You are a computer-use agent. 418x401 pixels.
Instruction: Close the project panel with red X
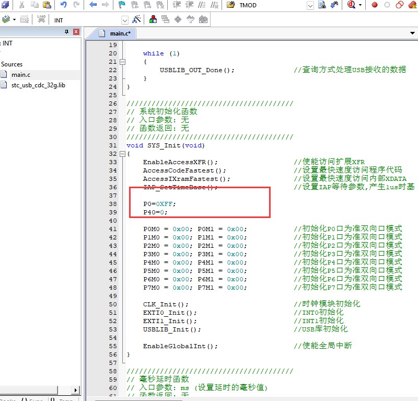click(x=76, y=32)
